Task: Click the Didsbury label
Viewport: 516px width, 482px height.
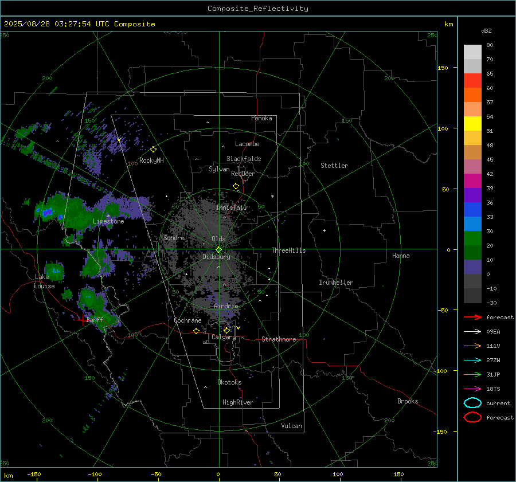Action: point(216,257)
